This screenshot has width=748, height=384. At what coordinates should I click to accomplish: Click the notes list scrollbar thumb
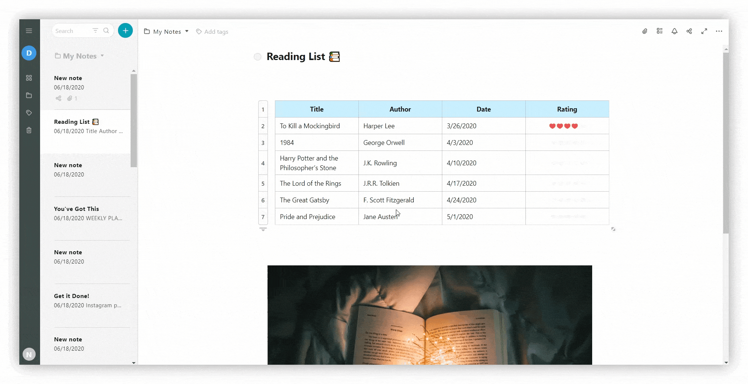click(134, 120)
